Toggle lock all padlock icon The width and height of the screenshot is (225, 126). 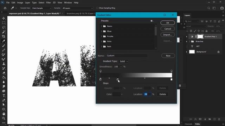[206, 31]
